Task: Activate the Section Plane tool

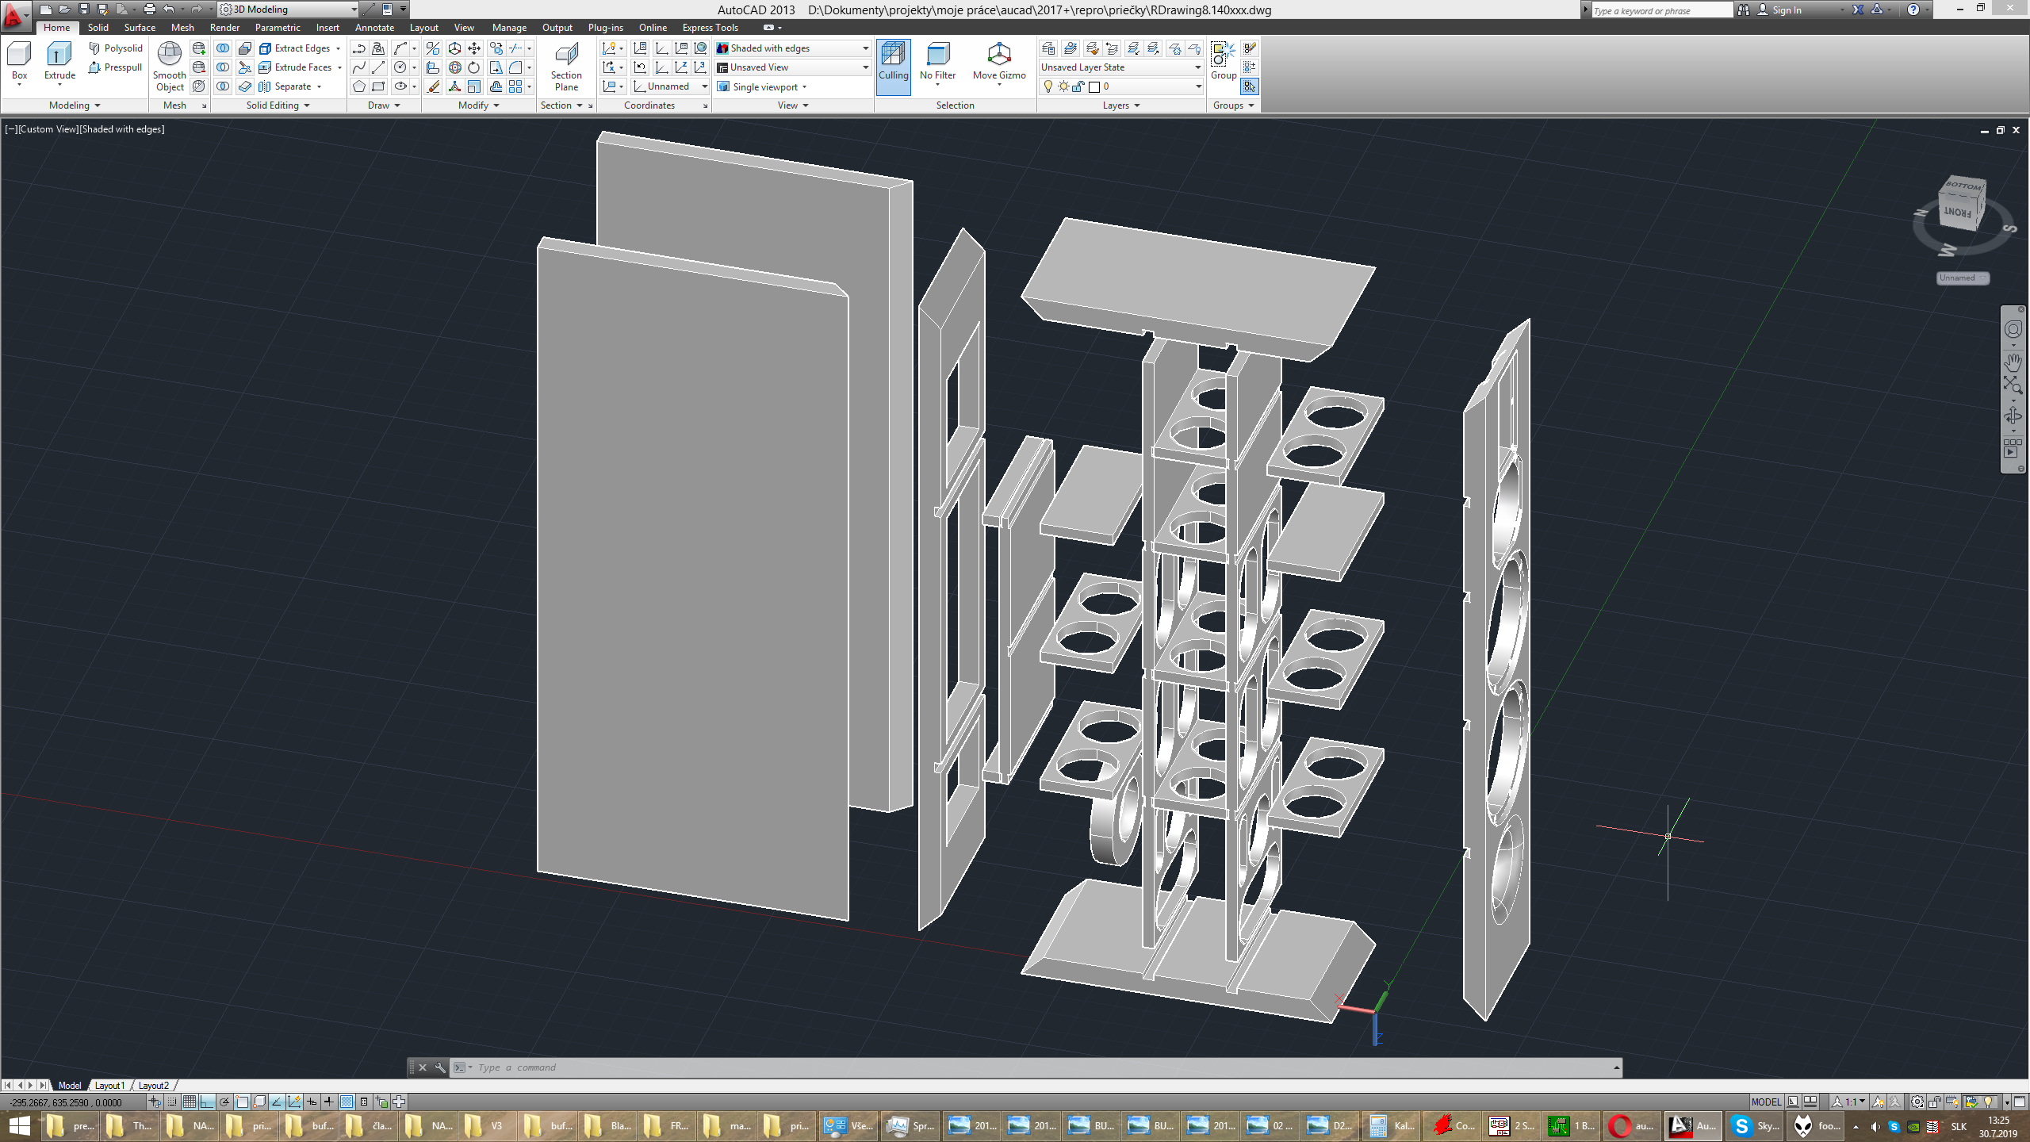Action: 566,56
